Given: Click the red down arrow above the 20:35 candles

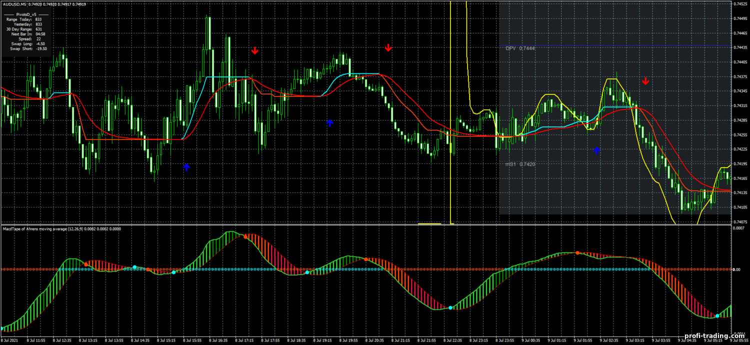Looking at the screenshot, I should 388,48.
